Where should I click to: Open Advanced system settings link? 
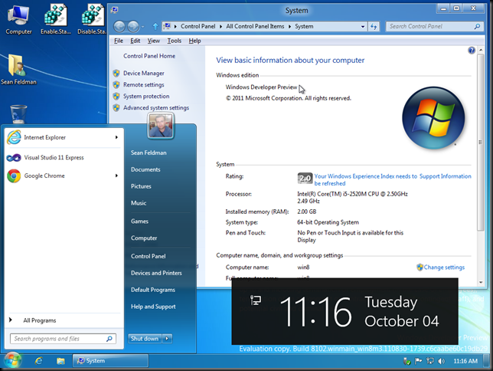[x=156, y=108]
